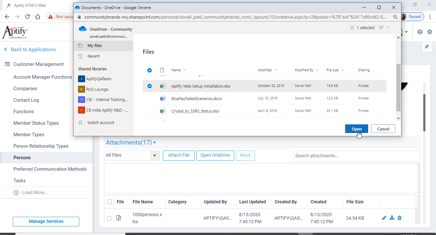Expand the Modified column dropdown

click(276, 70)
